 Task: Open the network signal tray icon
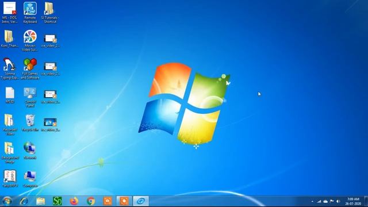pyautogui.click(x=319, y=201)
